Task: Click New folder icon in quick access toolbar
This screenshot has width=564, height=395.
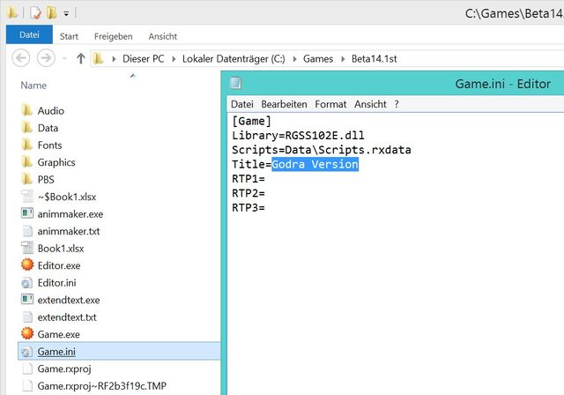Action: pyautogui.click(x=51, y=13)
